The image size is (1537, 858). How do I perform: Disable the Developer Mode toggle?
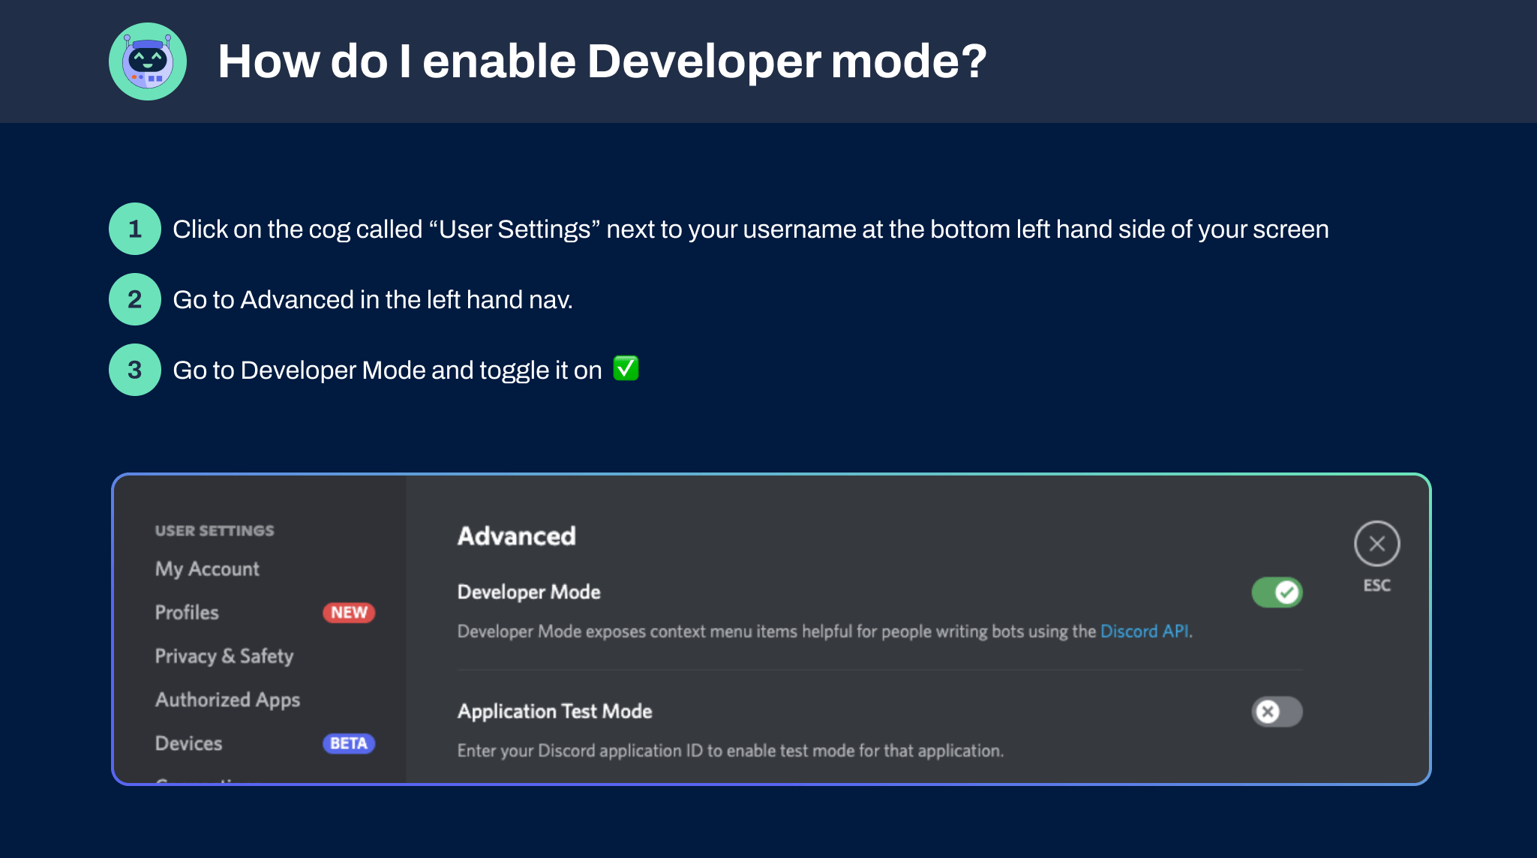click(1277, 592)
